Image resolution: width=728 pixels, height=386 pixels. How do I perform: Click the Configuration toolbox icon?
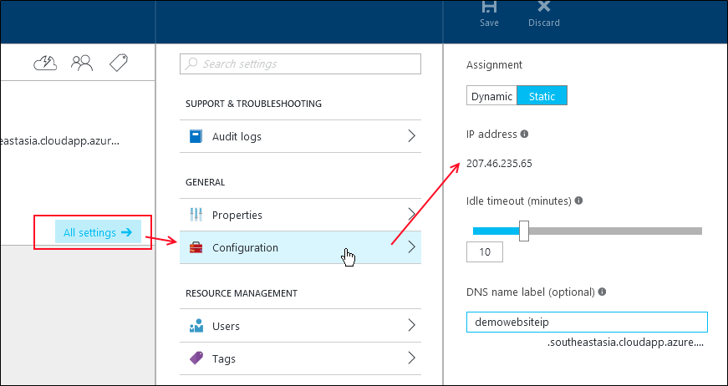(196, 248)
